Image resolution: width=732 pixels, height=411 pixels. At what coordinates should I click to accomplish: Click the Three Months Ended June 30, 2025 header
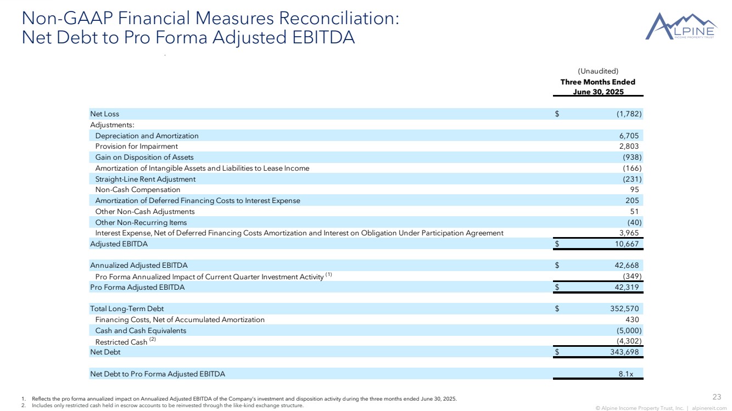point(598,87)
